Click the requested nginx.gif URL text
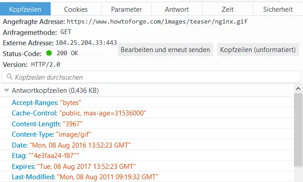 pos(157,22)
